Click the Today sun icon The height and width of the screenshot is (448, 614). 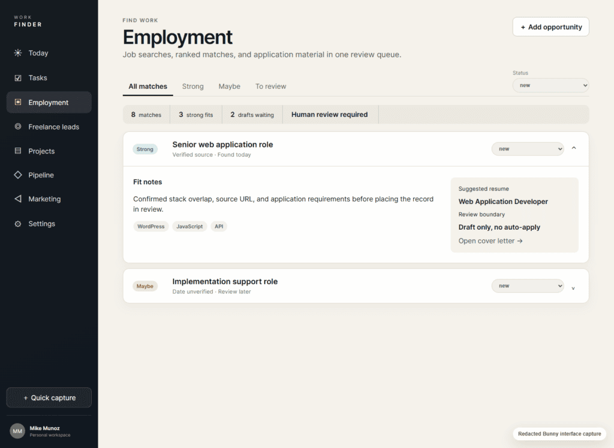[x=18, y=53]
